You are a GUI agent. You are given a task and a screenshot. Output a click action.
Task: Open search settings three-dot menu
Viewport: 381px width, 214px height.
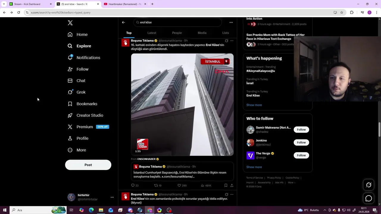click(x=231, y=22)
